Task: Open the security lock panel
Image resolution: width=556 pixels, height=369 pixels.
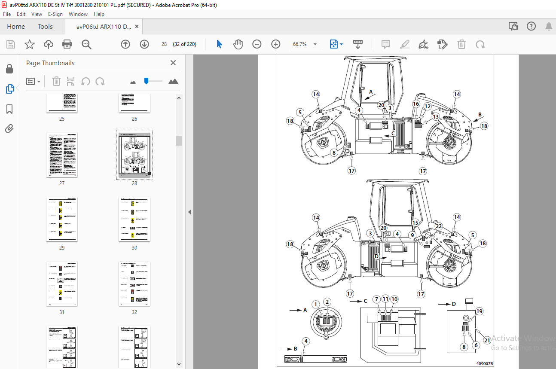Action: click(9, 69)
